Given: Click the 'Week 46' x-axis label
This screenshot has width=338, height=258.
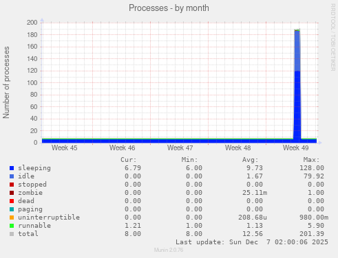Looking at the screenshot, I should pos(122,148).
